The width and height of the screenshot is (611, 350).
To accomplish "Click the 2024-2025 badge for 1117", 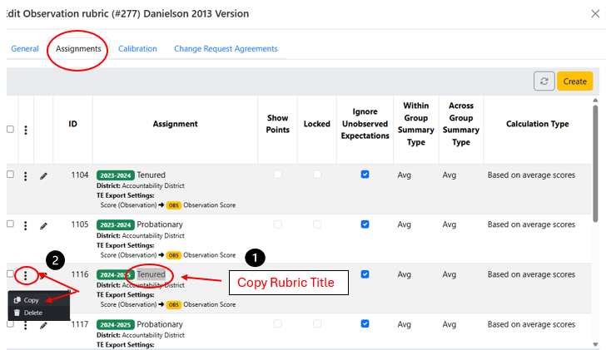I will pos(116,325).
